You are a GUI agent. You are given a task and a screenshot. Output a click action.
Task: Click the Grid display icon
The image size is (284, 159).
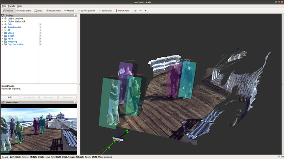(5, 24)
